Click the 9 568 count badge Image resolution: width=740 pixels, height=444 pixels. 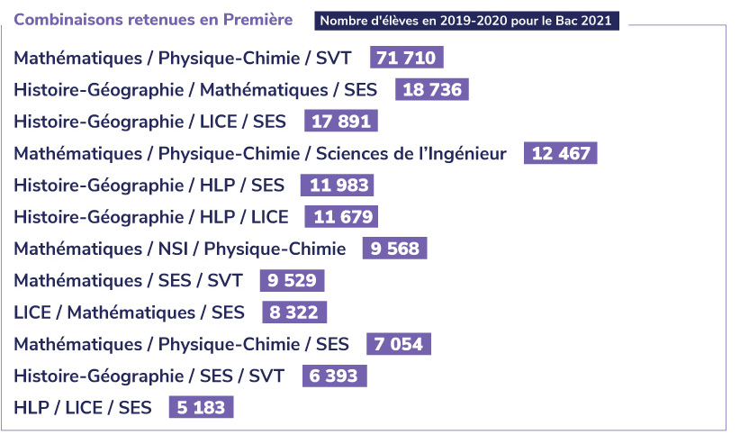point(394,249)
